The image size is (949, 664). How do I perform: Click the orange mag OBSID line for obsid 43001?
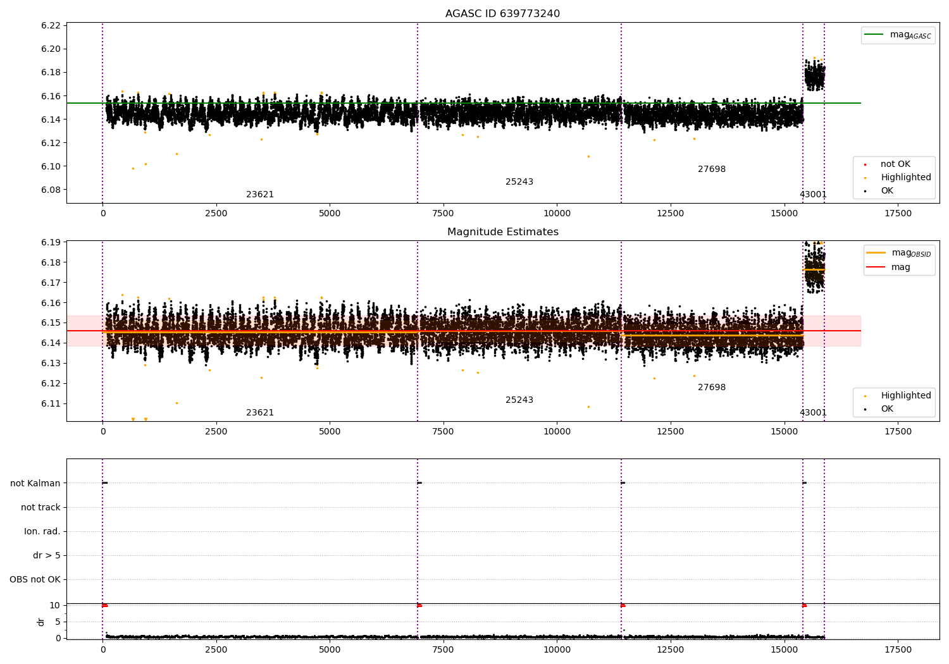pos(814,269)
